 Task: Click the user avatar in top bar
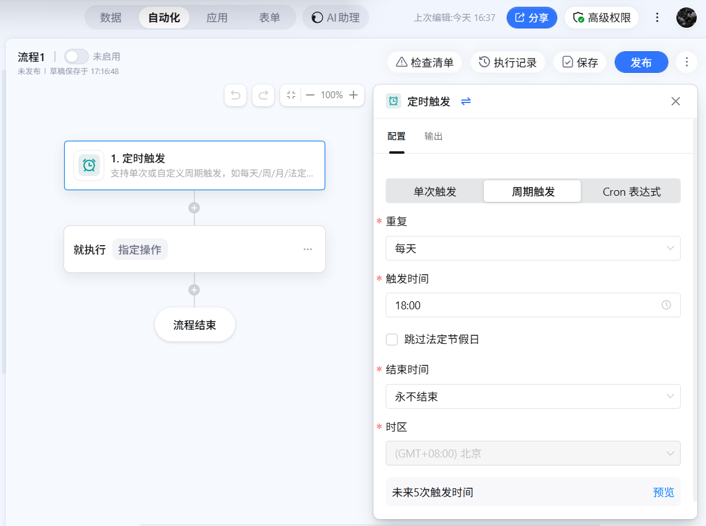(x=686, y=17)
